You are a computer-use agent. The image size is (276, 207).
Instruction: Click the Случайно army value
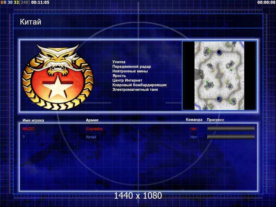click(x=94, y=129)
